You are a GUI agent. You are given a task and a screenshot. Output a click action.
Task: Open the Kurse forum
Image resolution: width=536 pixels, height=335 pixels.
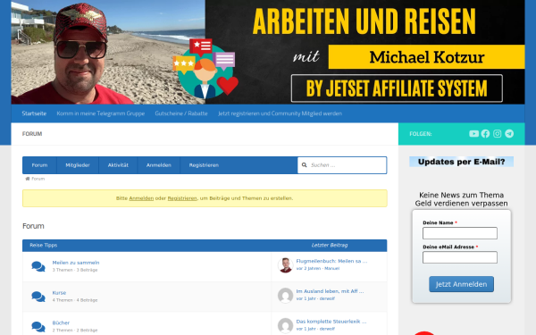(x=59, y=293)
